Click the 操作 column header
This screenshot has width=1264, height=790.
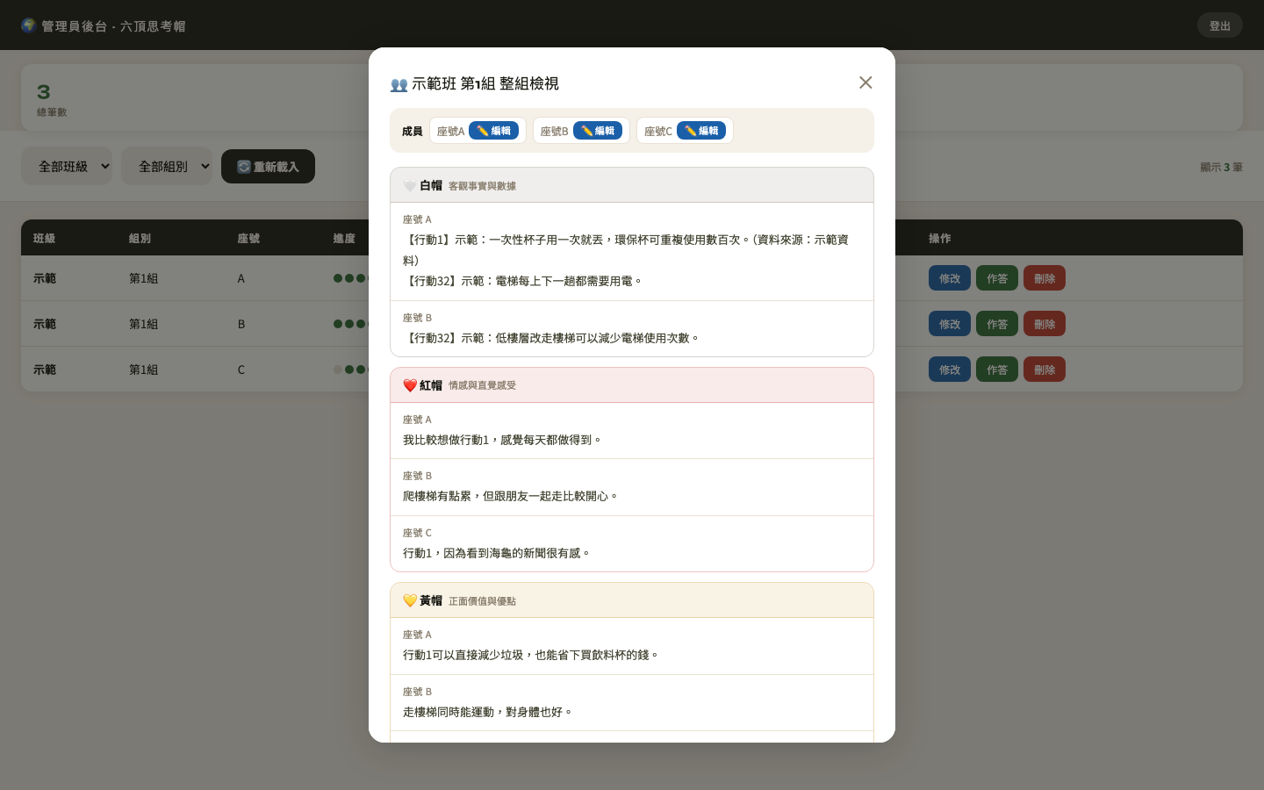coord(940,239)
